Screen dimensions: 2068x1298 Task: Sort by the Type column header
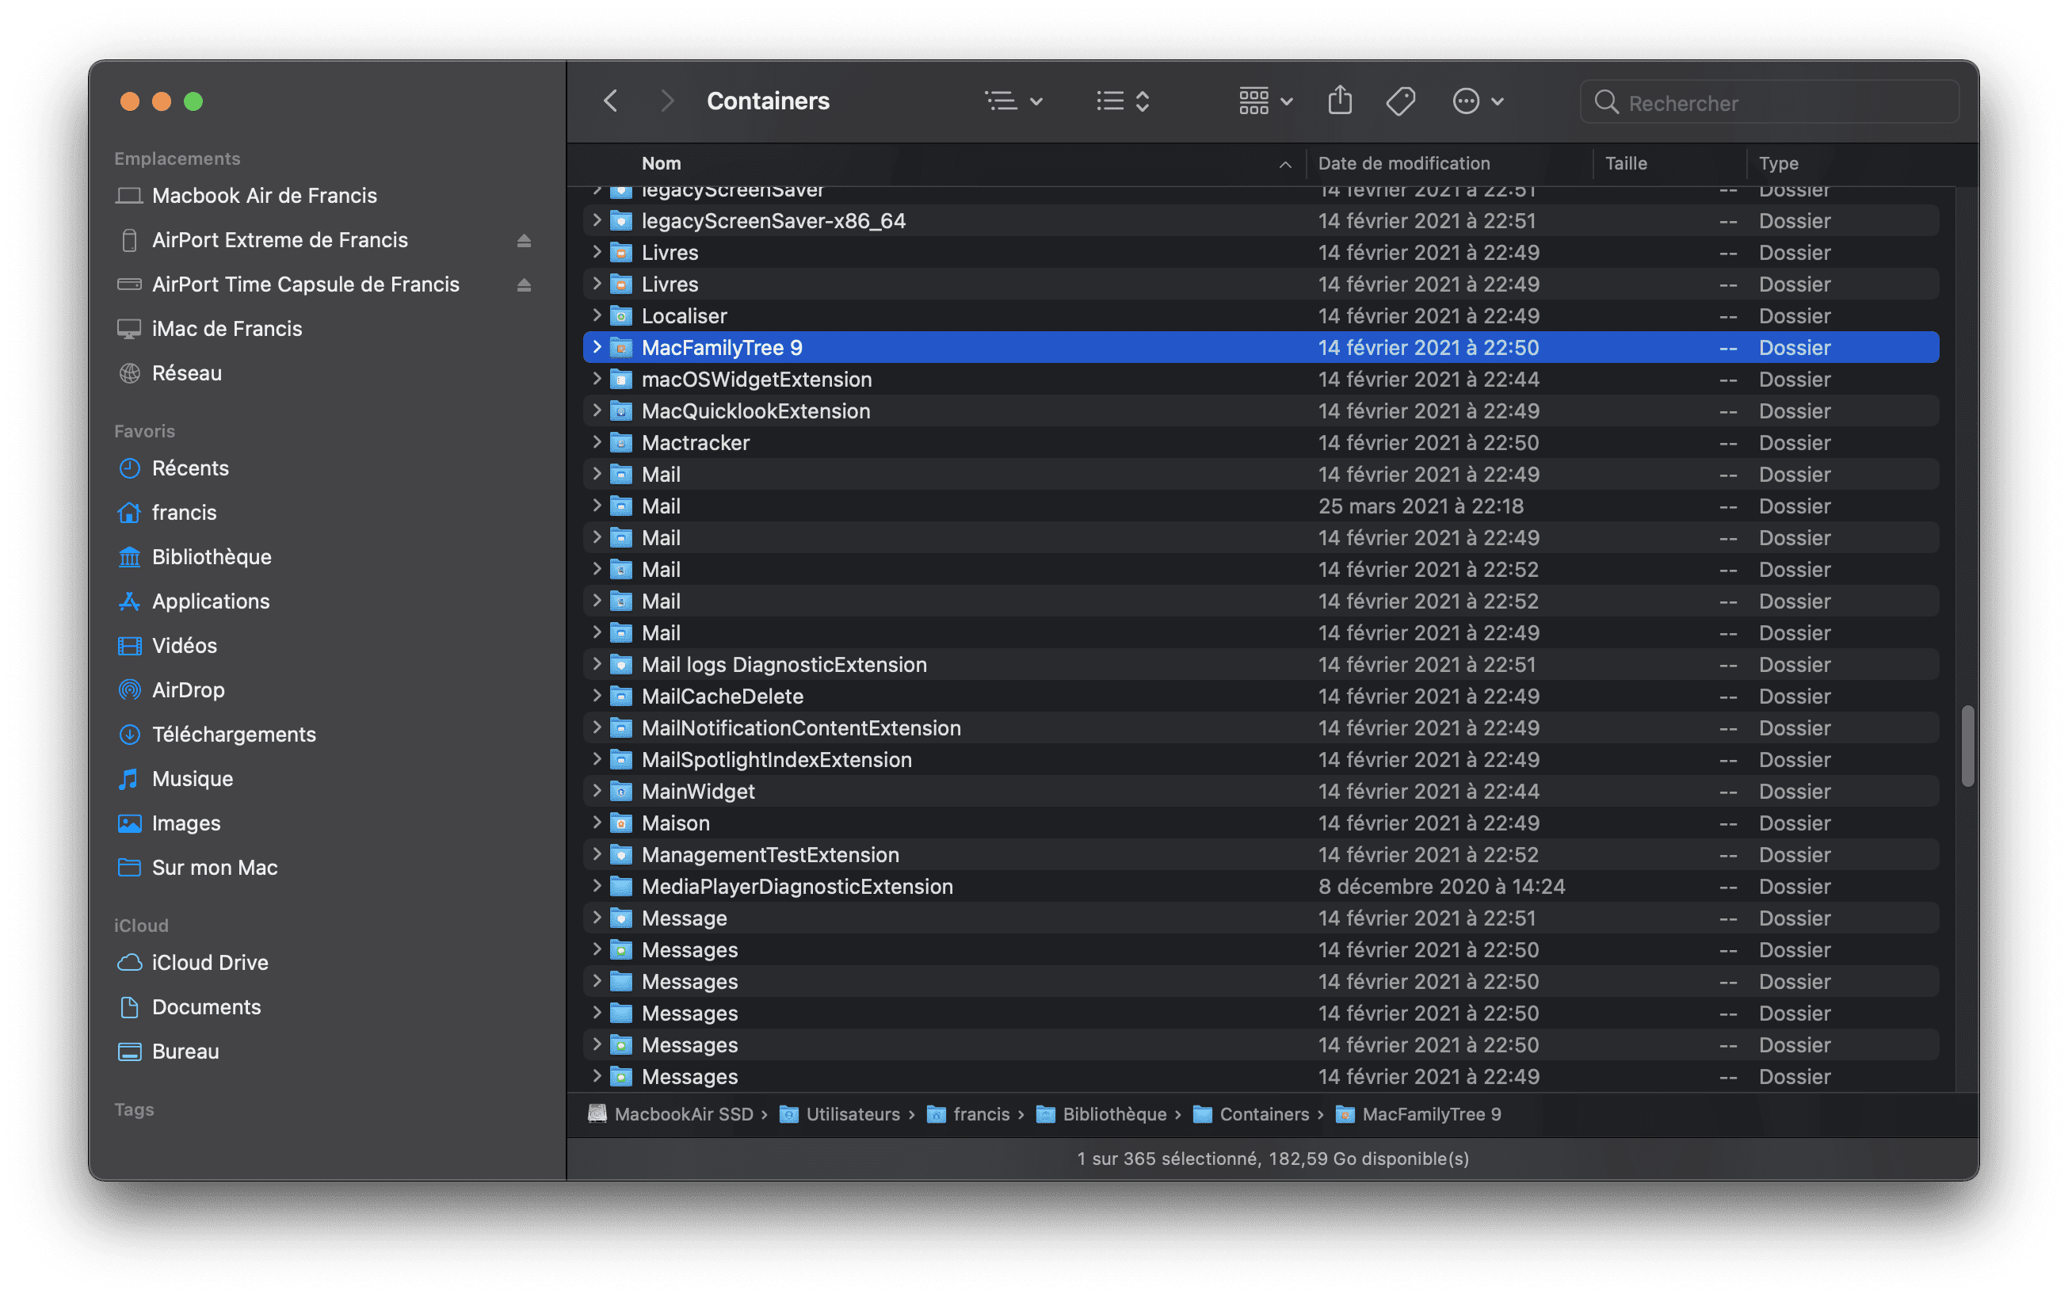(x=1778, y=163)
